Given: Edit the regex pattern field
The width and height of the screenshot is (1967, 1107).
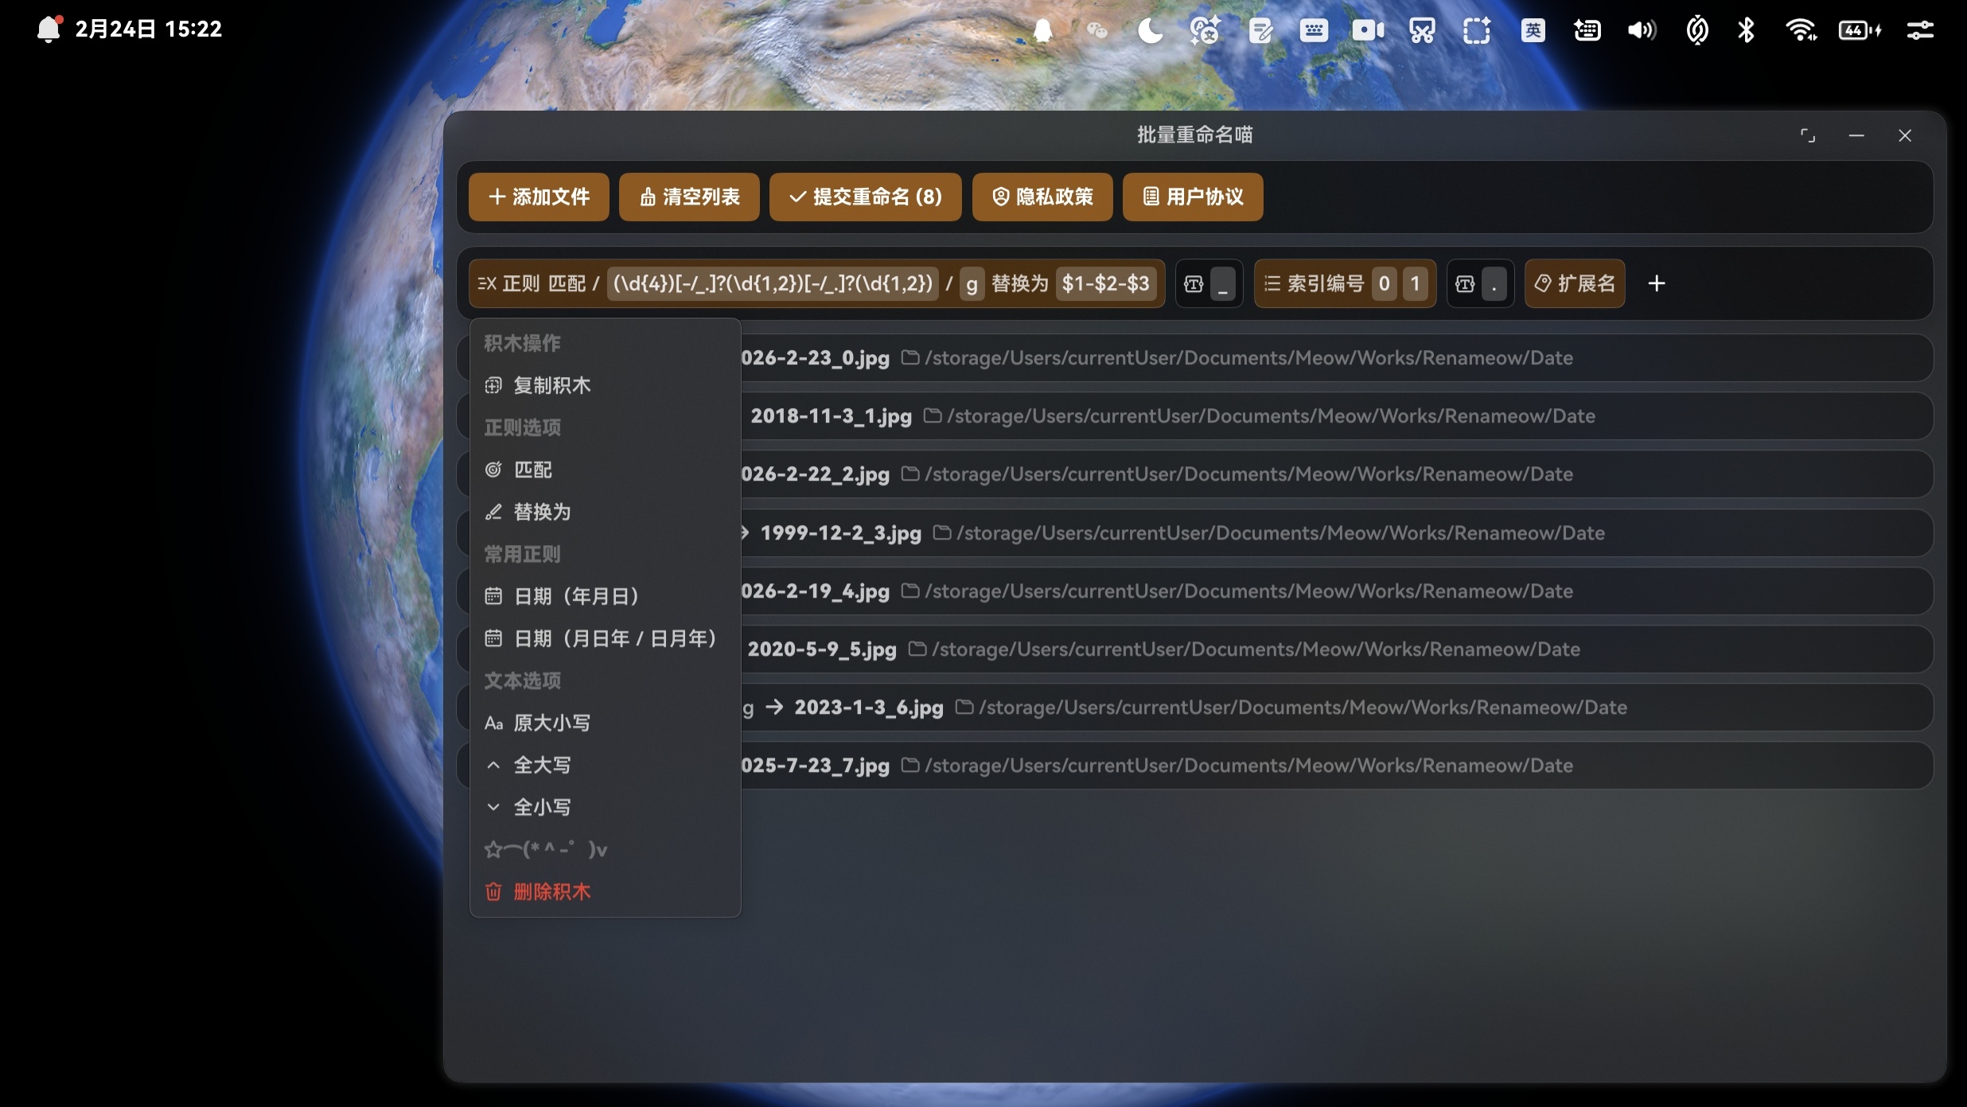Looking at the screenshot, I should pyautogui.click(x=770, y=283).
